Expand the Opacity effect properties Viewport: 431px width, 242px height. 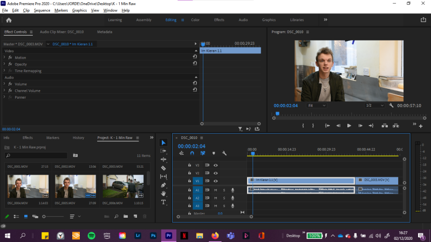(x=5, y=64)
